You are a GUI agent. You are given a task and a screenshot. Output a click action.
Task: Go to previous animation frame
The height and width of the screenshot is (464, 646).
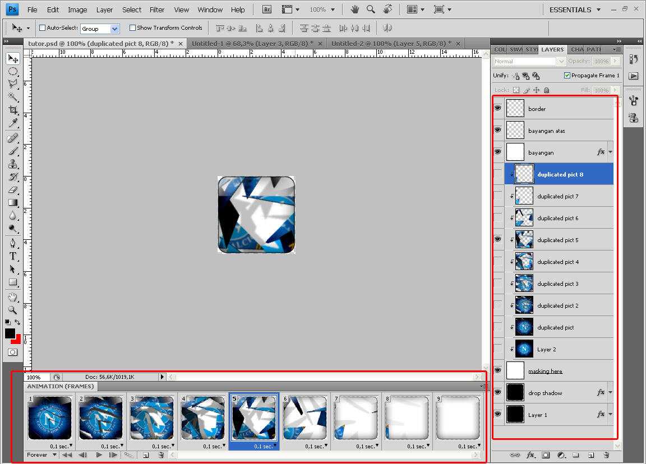click(83, 454)
